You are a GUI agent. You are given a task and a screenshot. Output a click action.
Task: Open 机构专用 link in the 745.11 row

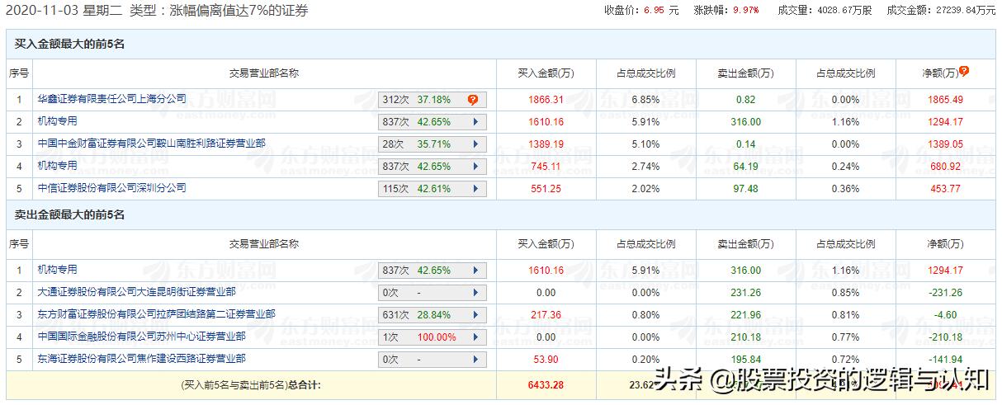point(57,166)
